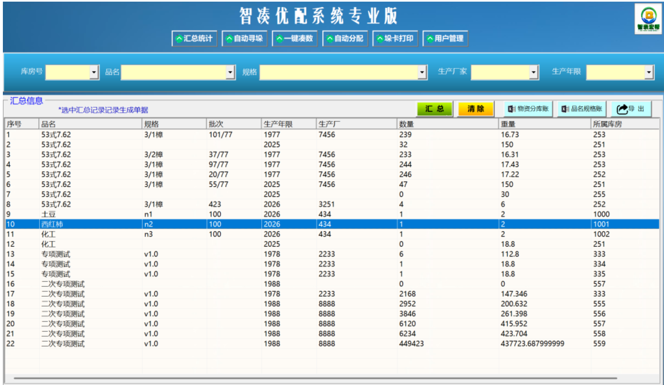
Task: Click manufacturer value 3251 in row 8
Action: point(327,204)
